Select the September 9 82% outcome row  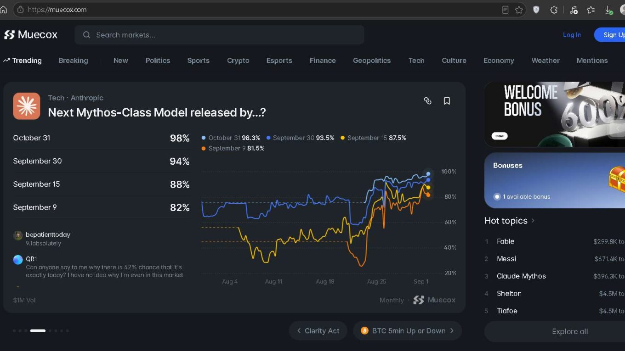pos(102,207)
